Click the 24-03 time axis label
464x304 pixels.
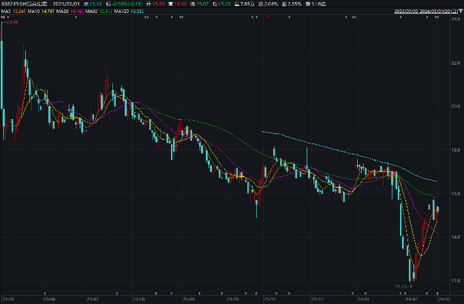click(x=445, y=299)
